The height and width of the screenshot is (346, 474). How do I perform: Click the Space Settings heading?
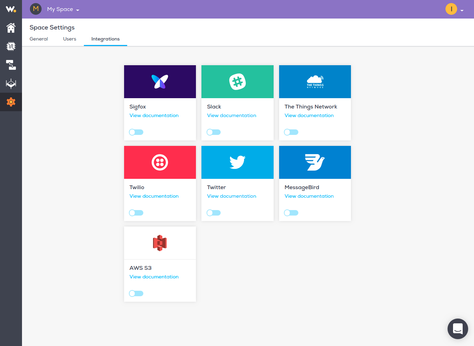[52, 27]
